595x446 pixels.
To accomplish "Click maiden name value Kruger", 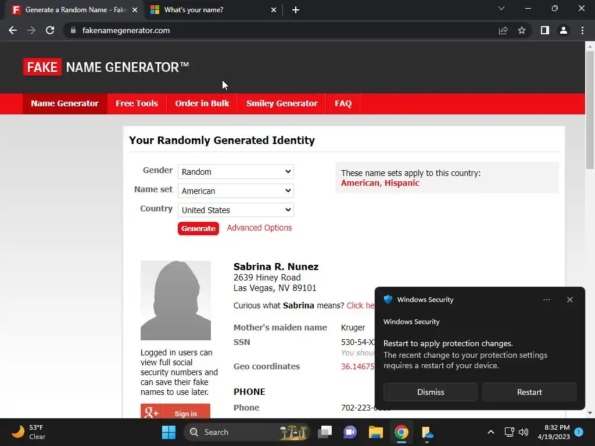I will point(353,328).
